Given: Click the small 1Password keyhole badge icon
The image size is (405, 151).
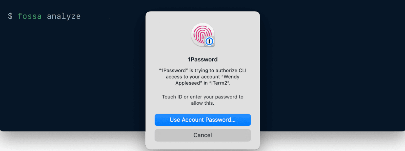Looking at the screenshot, I should pos(209,41).
